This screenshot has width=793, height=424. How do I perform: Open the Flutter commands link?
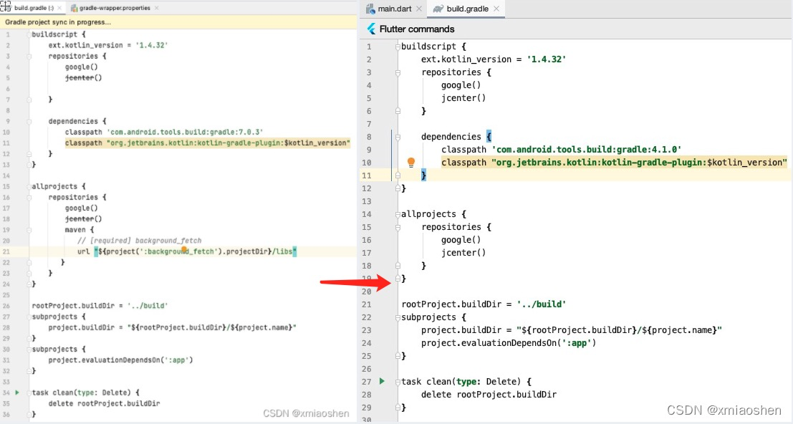click(416, 29)
